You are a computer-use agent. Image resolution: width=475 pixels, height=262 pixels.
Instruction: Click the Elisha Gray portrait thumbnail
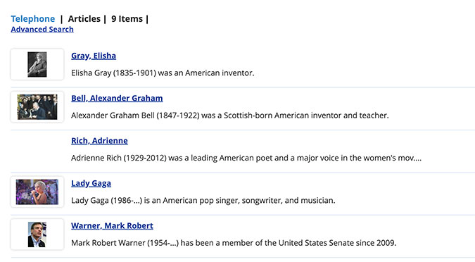[37, 64]
